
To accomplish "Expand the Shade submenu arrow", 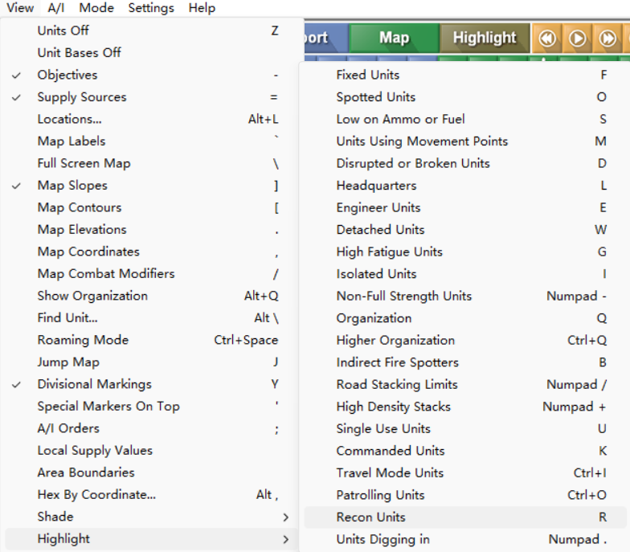I will 285,517.
